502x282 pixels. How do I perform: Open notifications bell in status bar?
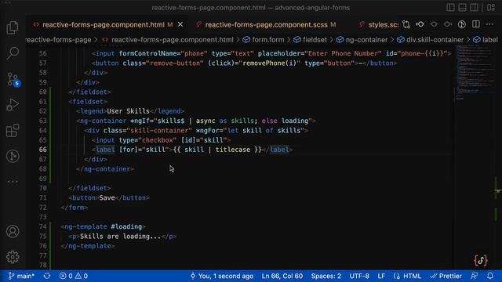coord(489,276)
